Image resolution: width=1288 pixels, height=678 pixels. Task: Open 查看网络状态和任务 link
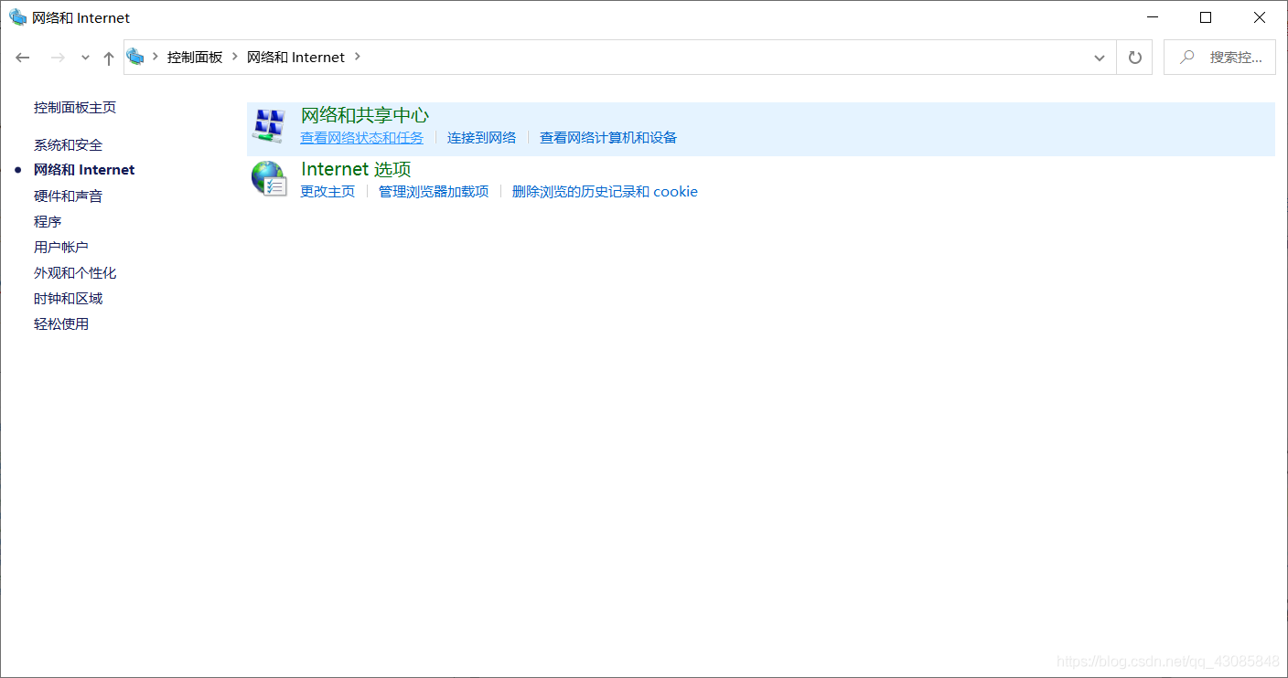click(362, 138)
